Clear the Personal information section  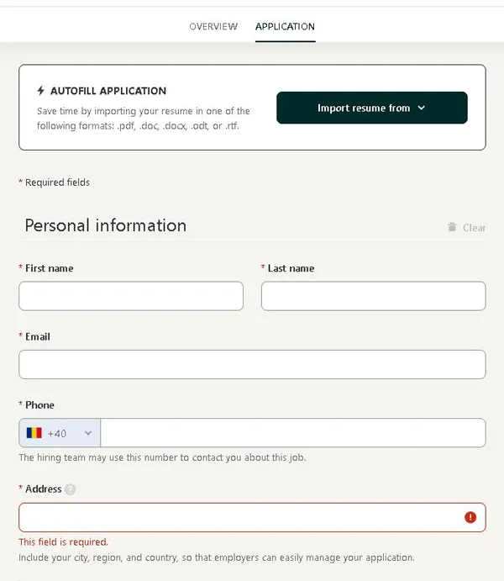coord(467,227)
